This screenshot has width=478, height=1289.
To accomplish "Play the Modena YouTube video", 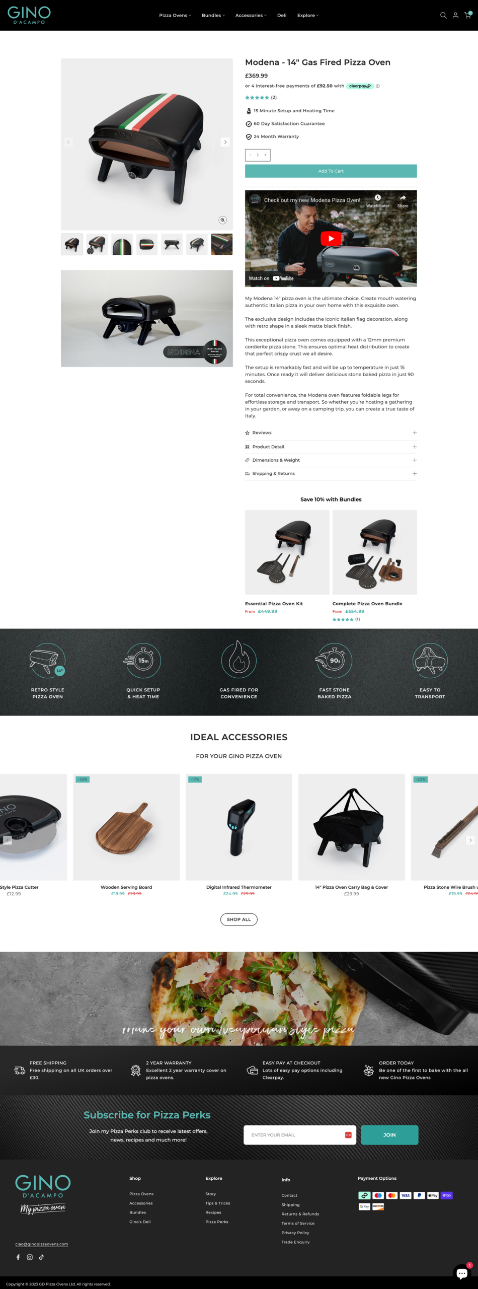I will [331, 239].
